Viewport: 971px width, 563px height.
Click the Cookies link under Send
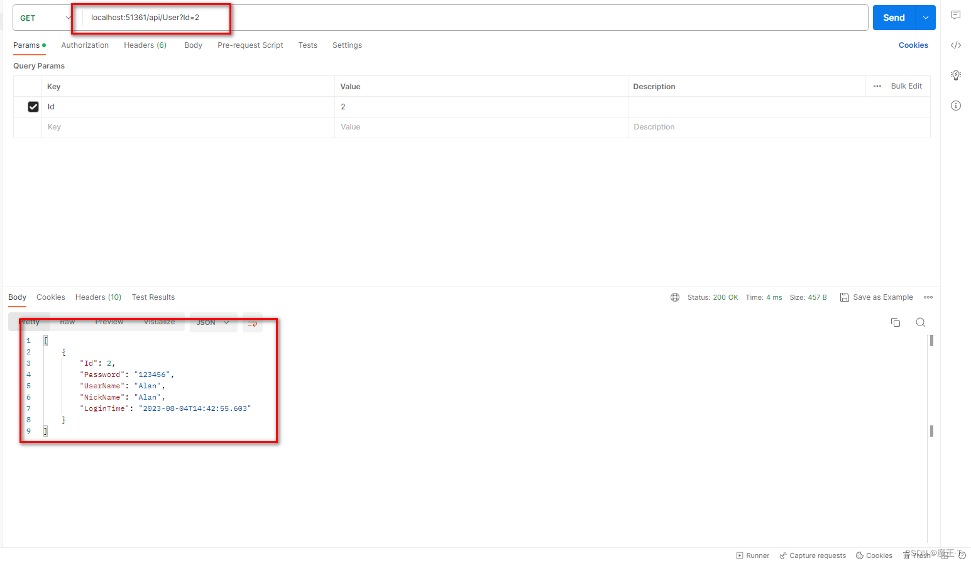pos(913,45)
